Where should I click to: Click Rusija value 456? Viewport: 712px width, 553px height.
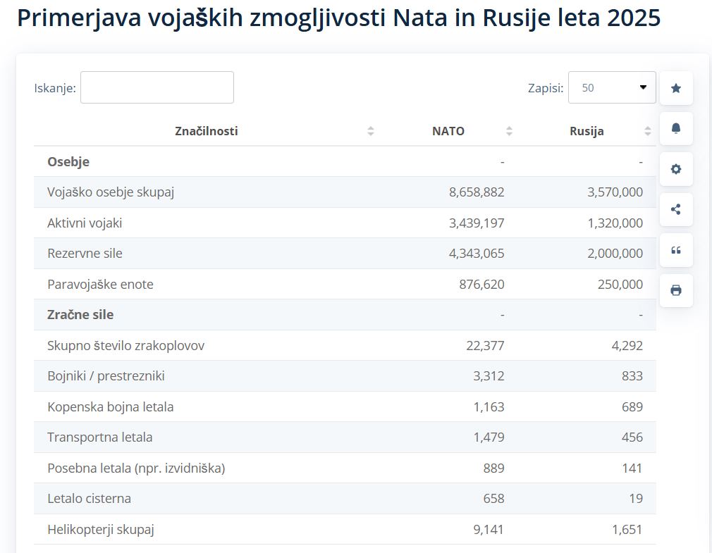632,437
